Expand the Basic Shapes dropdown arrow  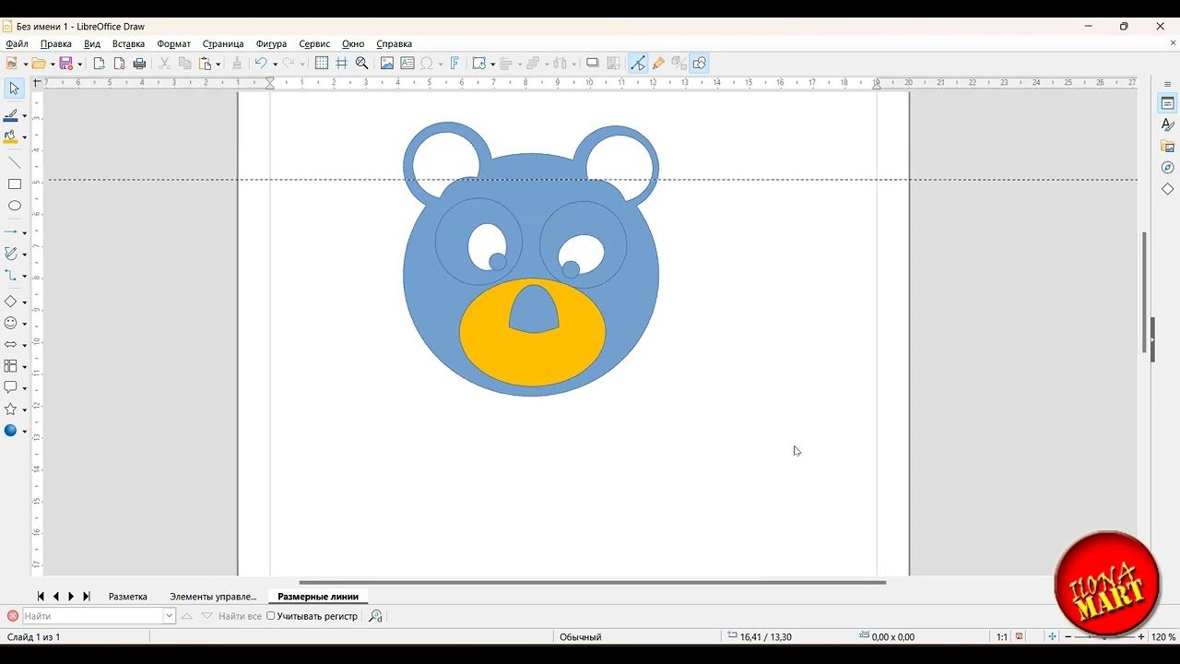click(x=25, y=302)
